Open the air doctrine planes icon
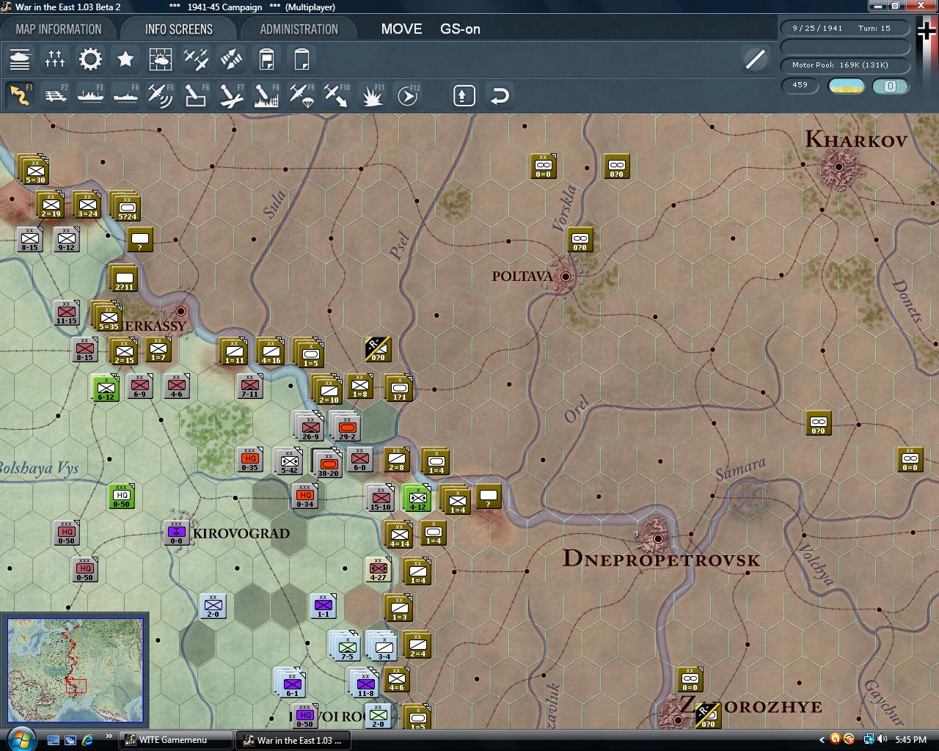 [x=196, y=59]
